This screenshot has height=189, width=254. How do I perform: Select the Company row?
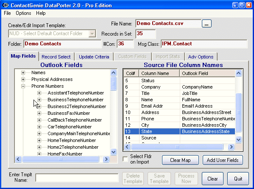point(179,87)
